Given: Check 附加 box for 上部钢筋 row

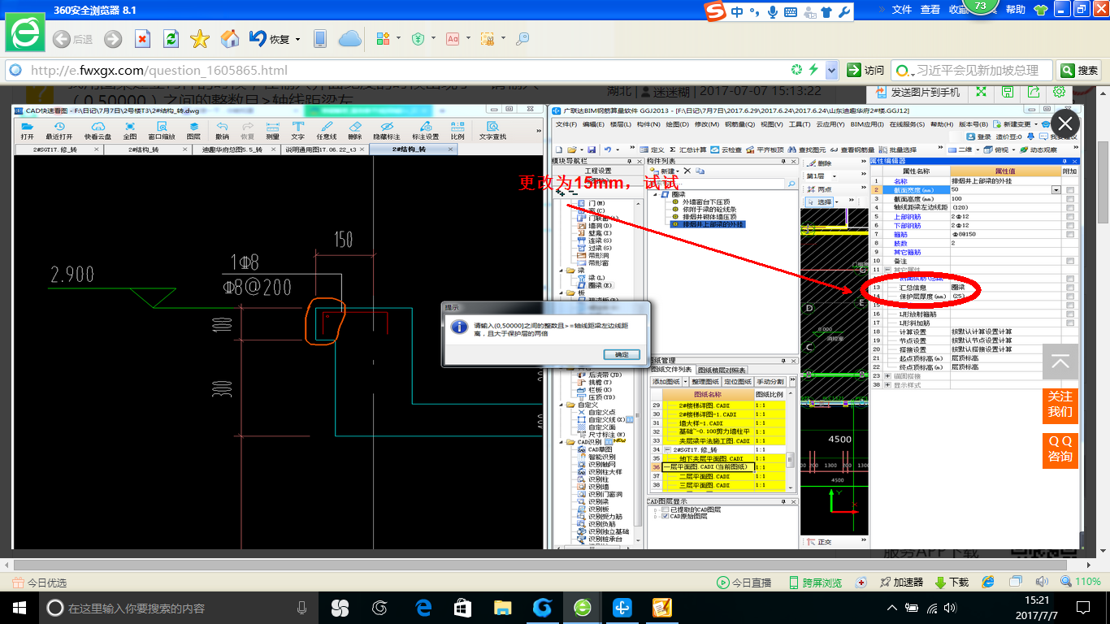Looking at the screenshot, I should (1070, 217).
